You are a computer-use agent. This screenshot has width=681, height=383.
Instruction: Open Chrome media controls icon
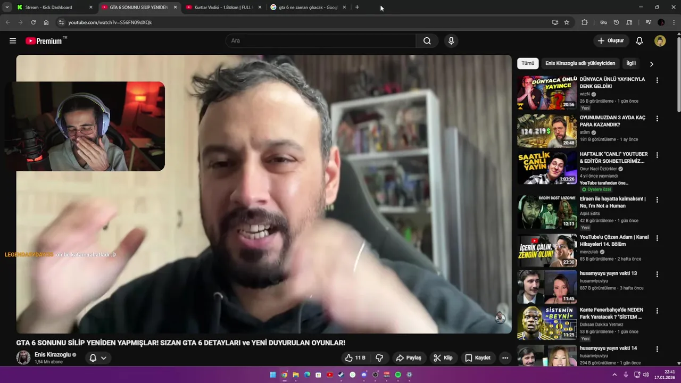[x=648, y=22]
